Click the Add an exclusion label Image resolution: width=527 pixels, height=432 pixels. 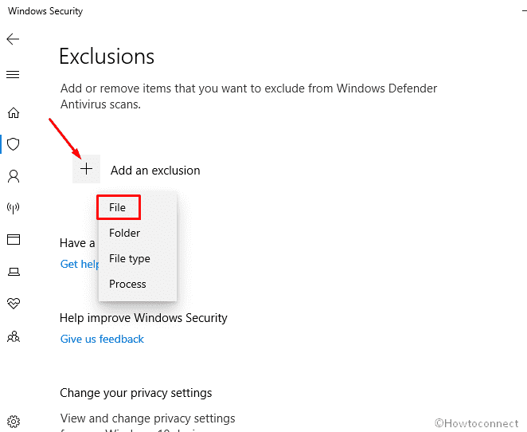(155, 171)
